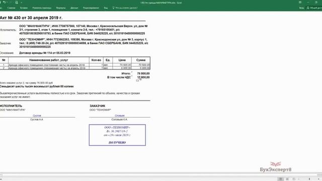Click the zoom in plus button
The height and width of the screenshot is (181, 322).
(x=319, y=179)
